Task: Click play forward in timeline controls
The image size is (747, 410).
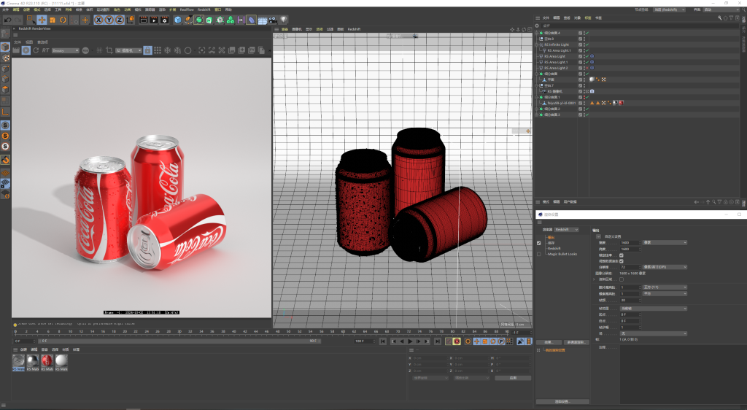Action: click(x=410, y=341)
